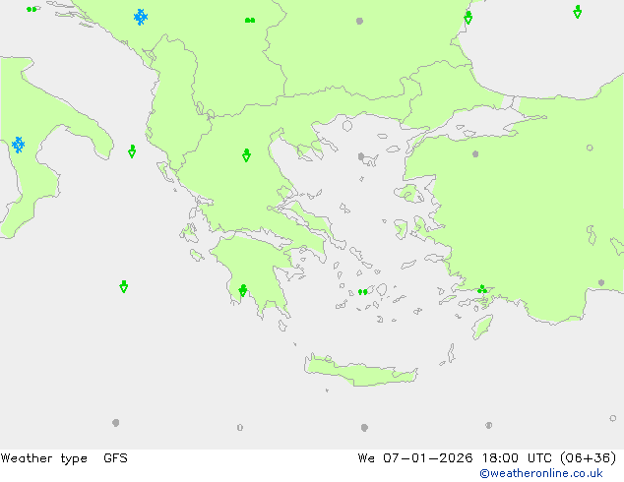This screenshot has width=624, height=482.
Task: Open the weatheronline.co.uk credit text
Action: pos(541,473)
